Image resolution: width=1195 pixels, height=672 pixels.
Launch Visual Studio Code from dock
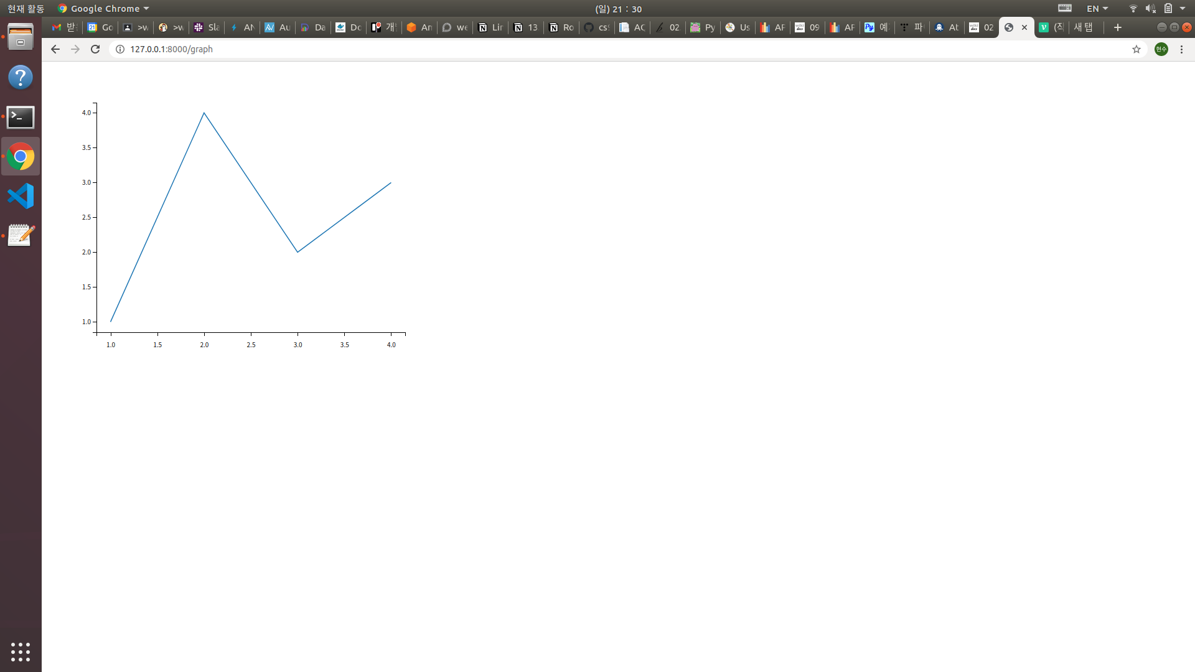(x=21, y=196)
